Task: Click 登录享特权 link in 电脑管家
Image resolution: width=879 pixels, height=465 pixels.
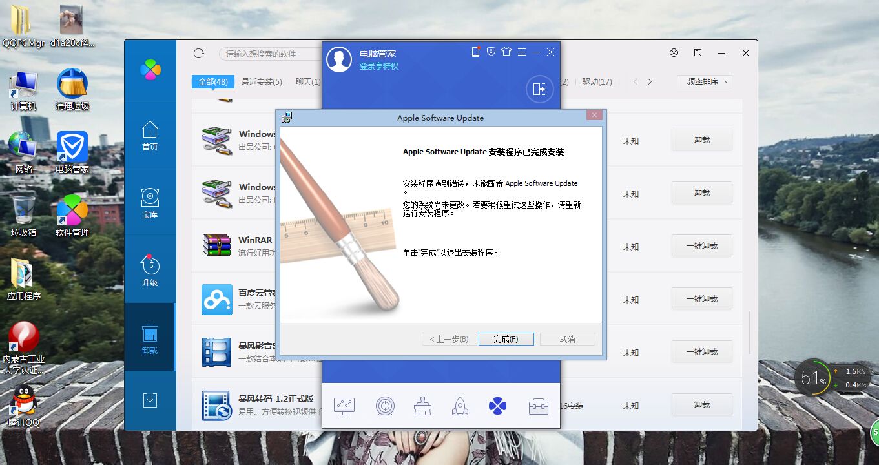Action: pyautogui.click(x=378, y=67)
